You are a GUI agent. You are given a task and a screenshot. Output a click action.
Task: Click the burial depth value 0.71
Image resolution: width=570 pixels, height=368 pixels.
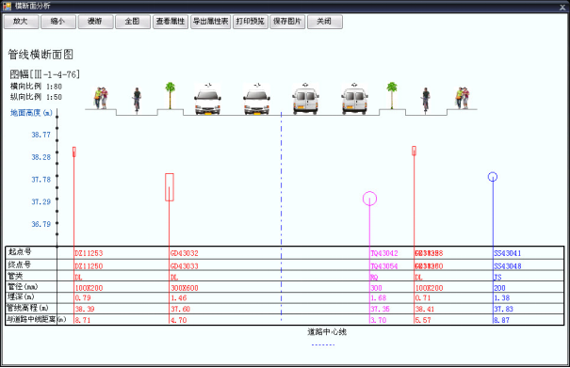tap(423, 298)
